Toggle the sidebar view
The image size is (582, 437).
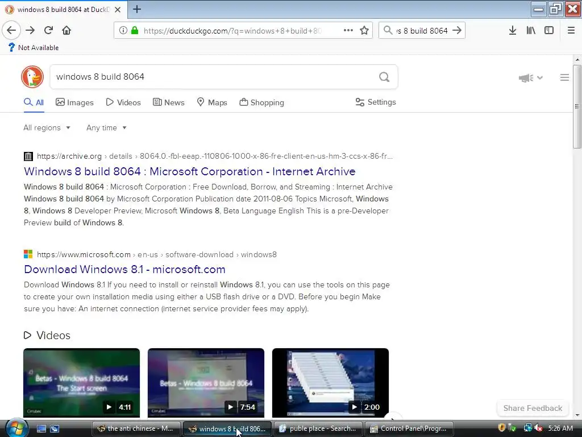(x=549, y=31)
